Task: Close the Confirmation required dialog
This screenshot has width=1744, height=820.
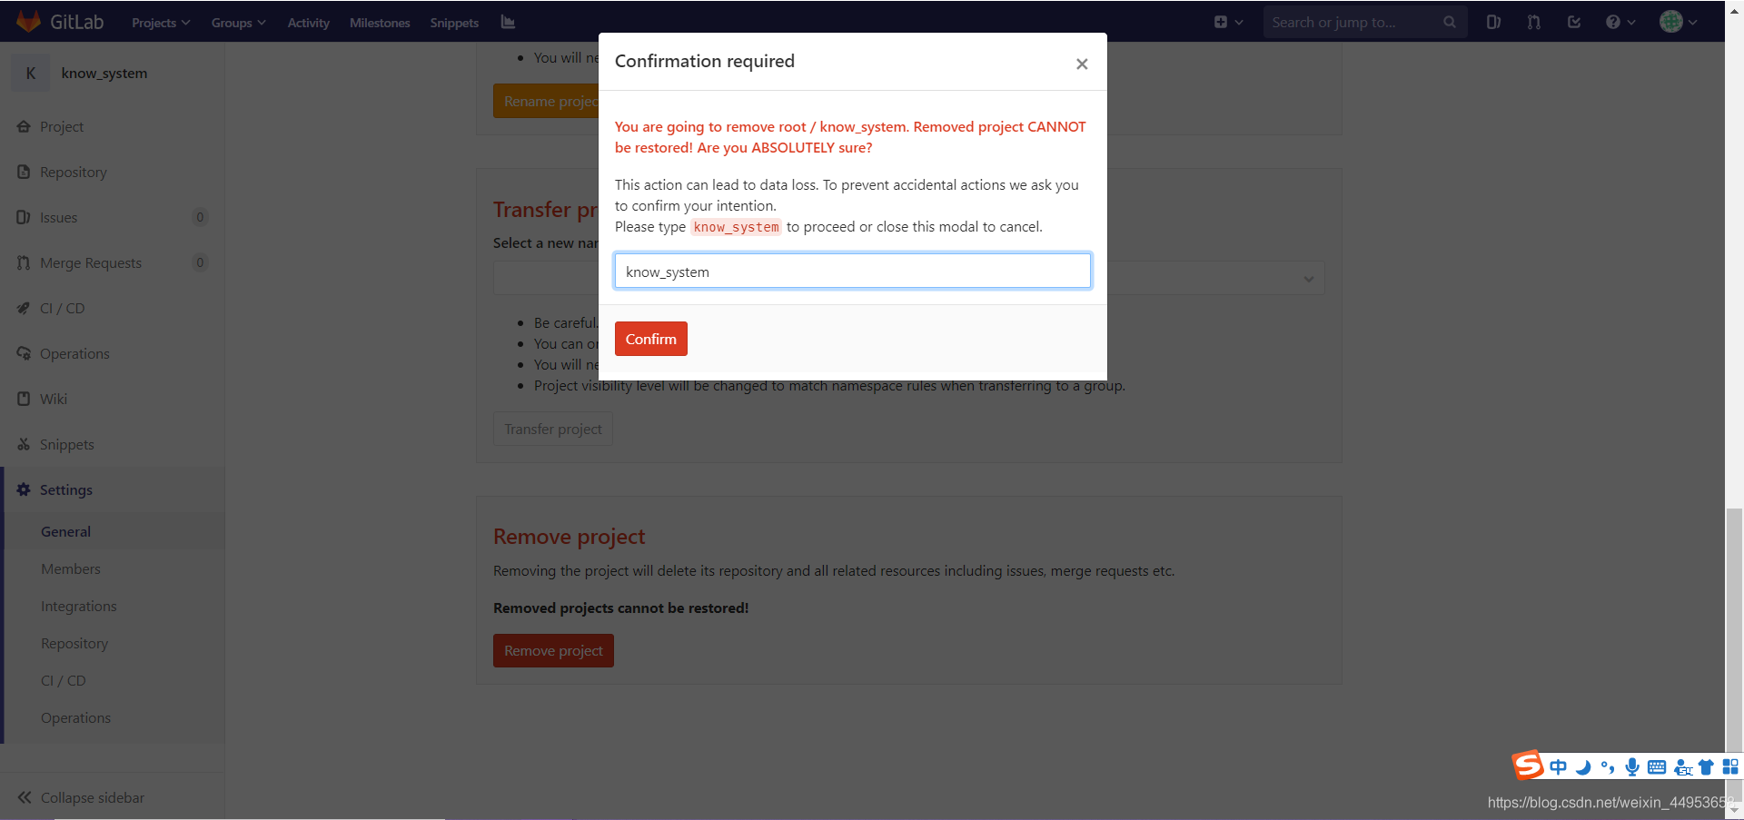Action: (1082, 64)
